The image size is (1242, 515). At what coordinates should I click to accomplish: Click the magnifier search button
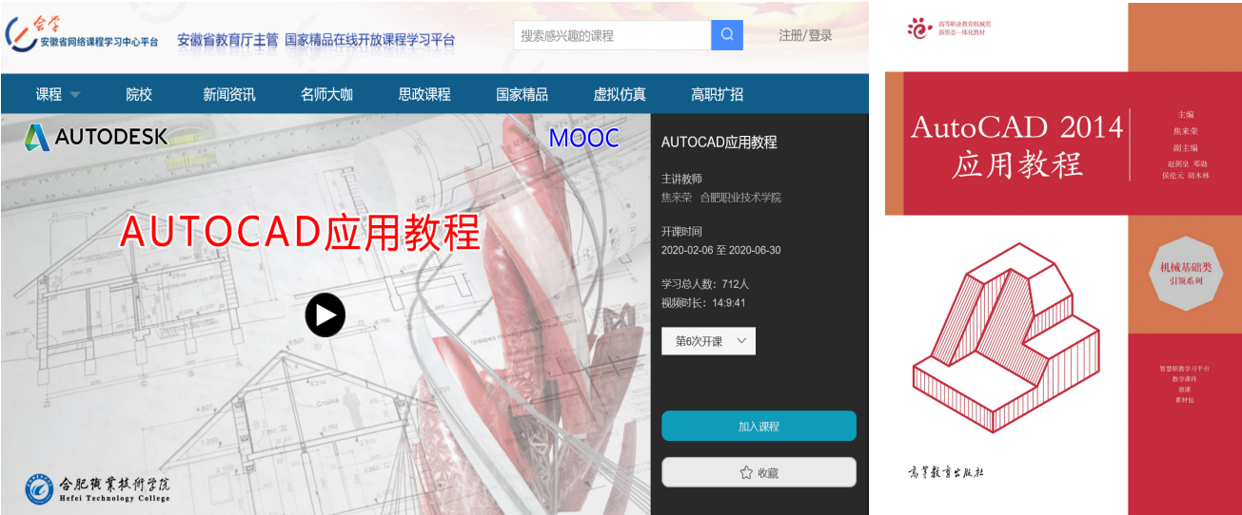pos(726,35)
